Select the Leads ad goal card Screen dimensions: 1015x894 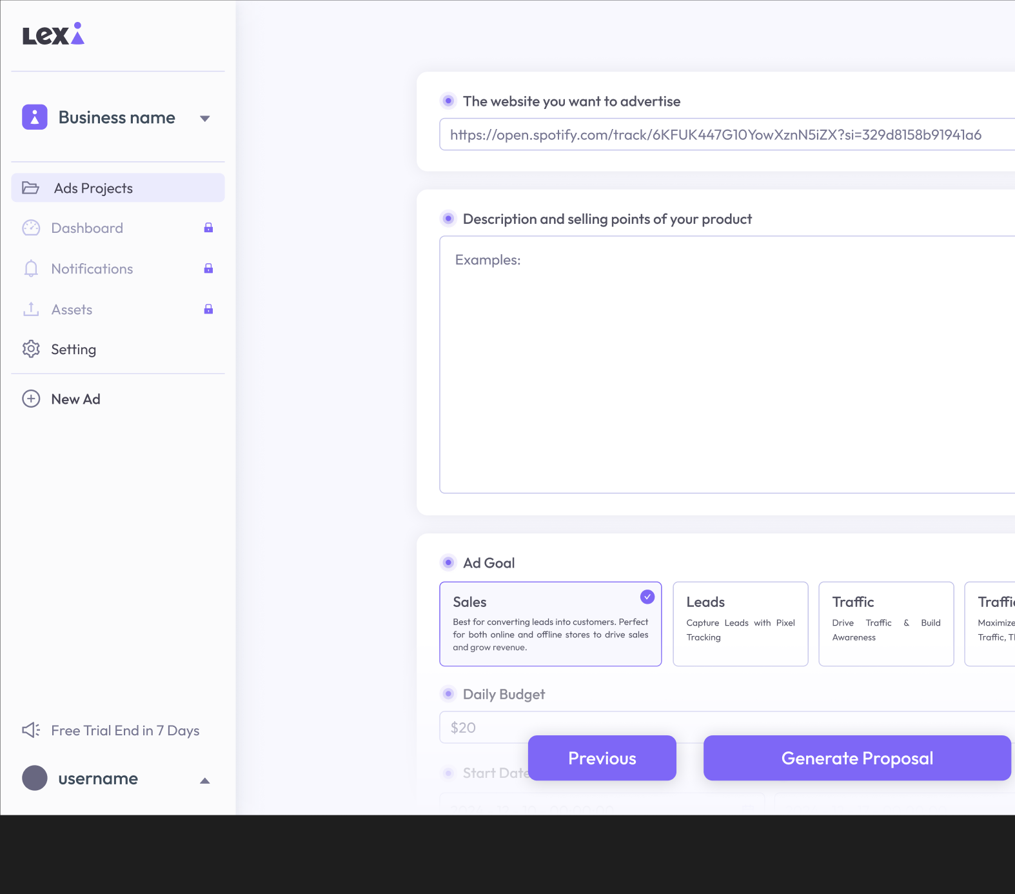tap(740, 624)
